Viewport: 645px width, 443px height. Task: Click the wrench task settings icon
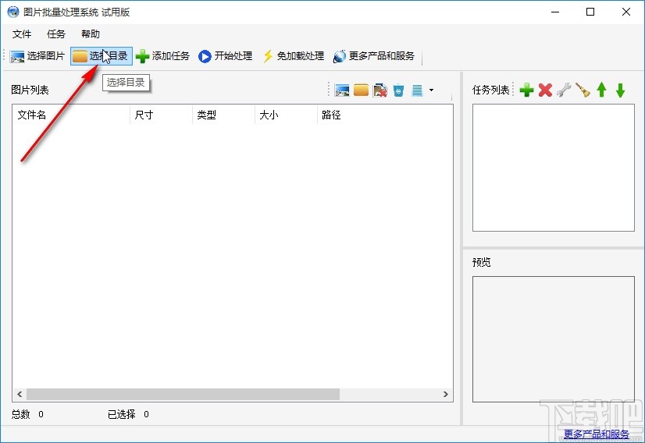[x=564, y=90]
